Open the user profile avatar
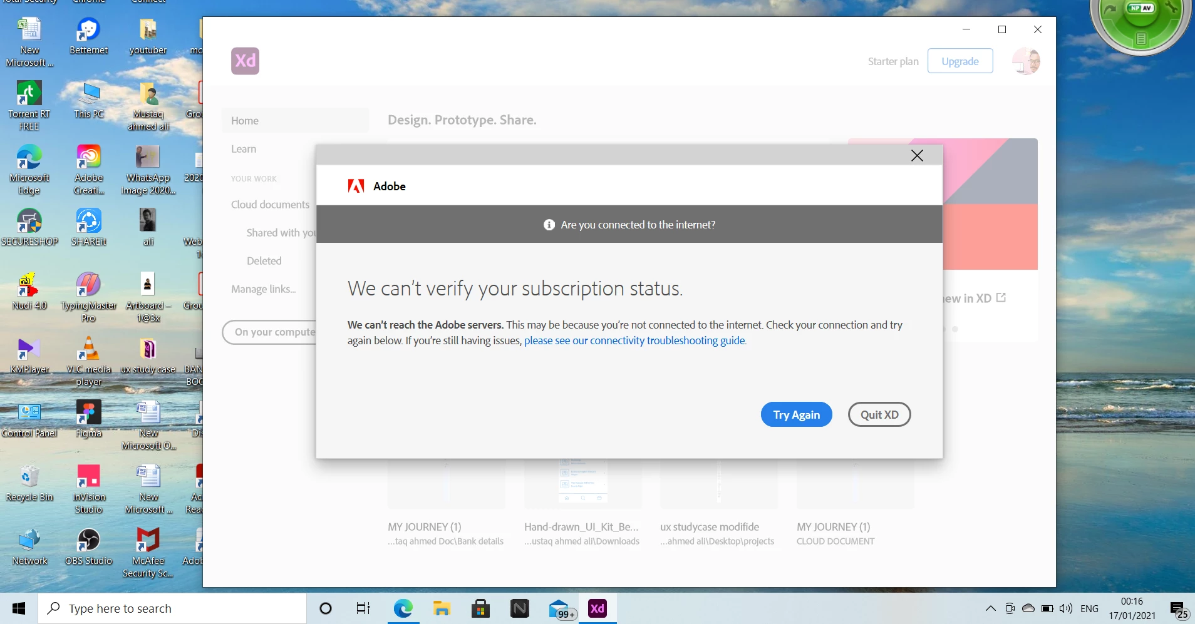 pos(1026,61)
